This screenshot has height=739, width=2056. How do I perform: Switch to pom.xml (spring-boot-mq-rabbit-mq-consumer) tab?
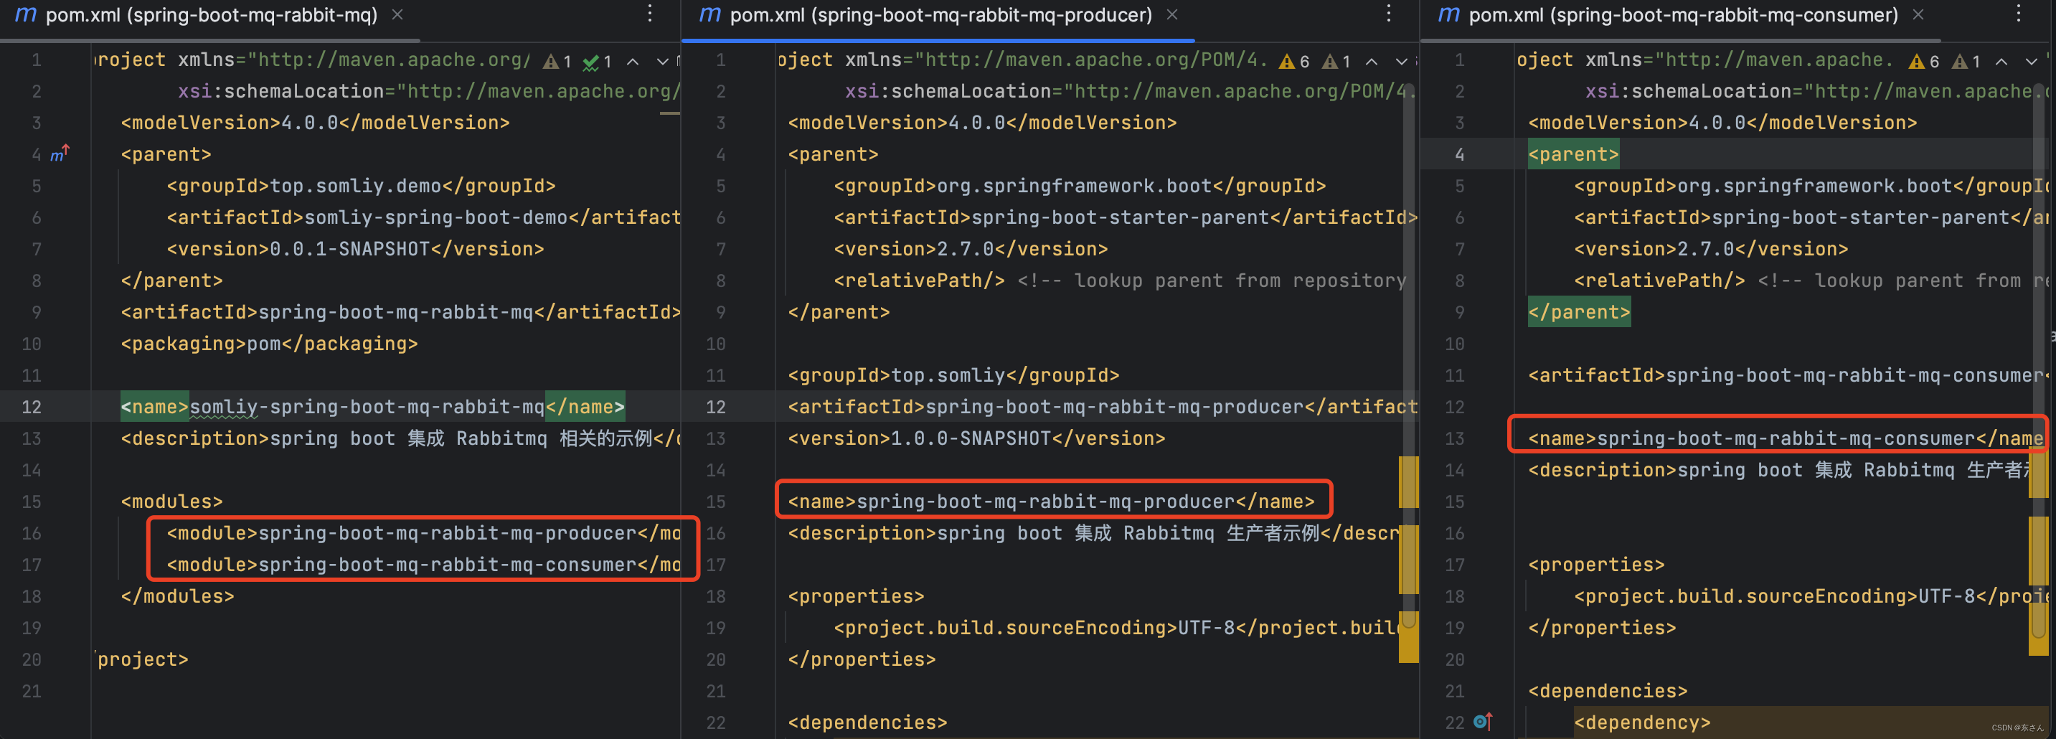(1683, 15)
